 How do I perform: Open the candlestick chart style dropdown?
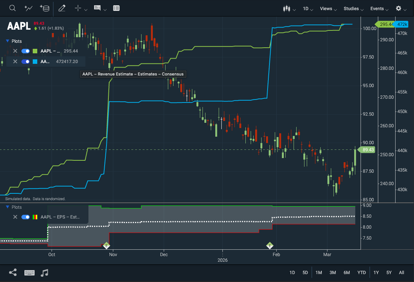click(x=289, y=9)
